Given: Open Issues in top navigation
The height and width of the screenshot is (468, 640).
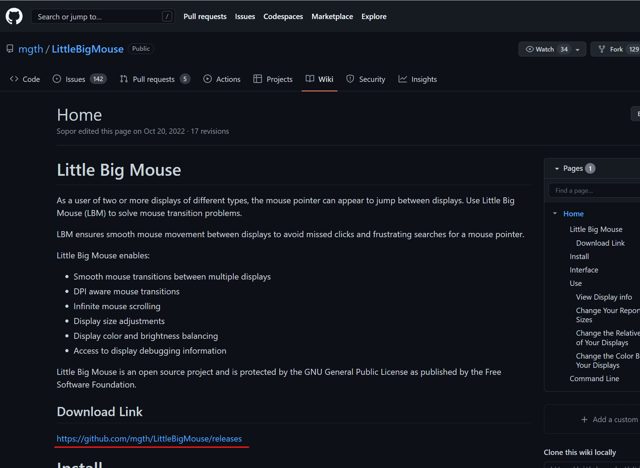Looking at the screenshot, I should coord(245,17).
